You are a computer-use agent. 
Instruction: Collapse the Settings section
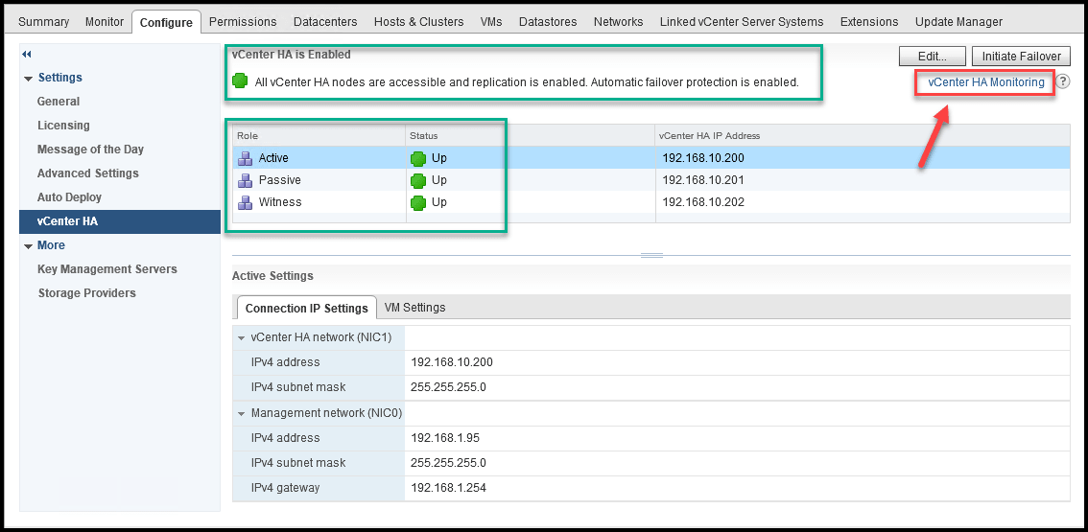click(x=28, y=79)
